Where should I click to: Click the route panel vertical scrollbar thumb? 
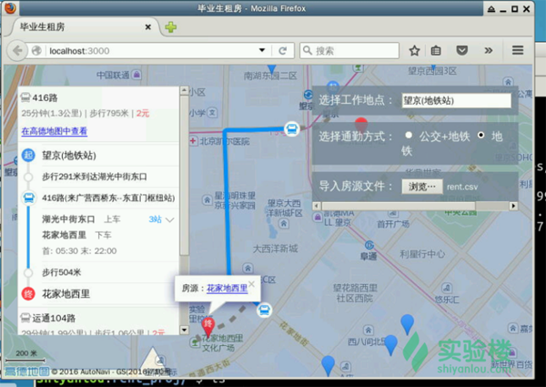185,175
